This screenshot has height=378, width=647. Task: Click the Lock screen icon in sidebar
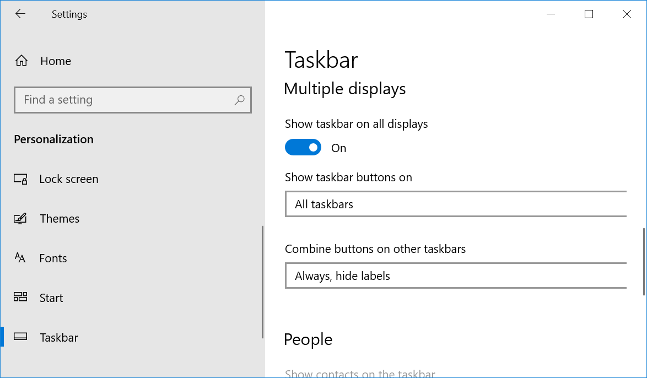(x=20, y=179)
